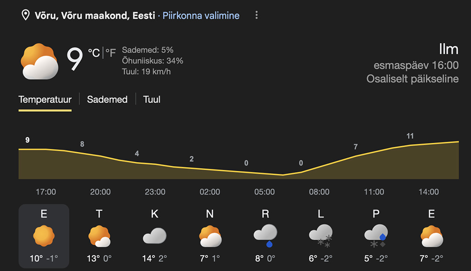
Task: Click the Võru, Võru maakond, Eesti location text
Action: (x=95, y=16)
